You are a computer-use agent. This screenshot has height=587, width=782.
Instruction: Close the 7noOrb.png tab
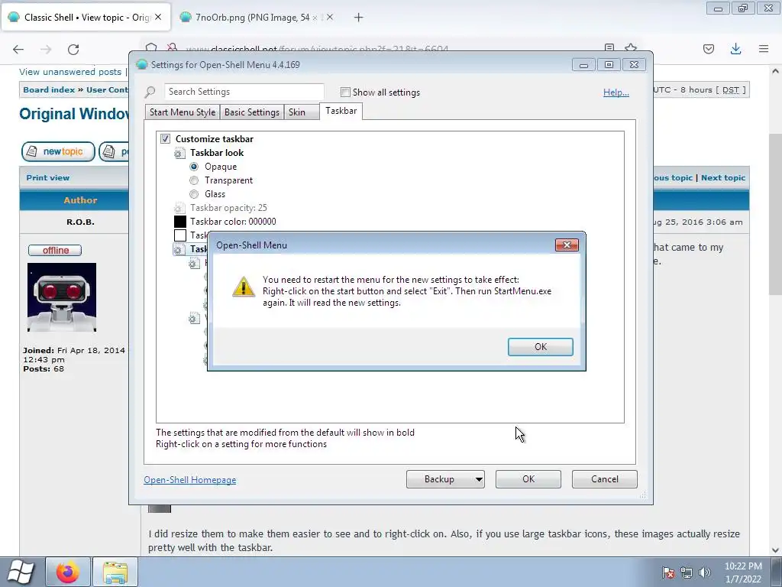[330, 17]
